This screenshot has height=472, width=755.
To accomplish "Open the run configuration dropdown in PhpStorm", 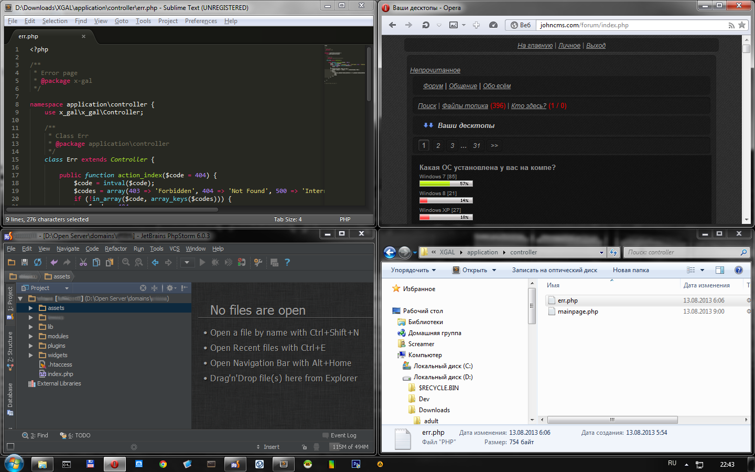I will [187, 262].
